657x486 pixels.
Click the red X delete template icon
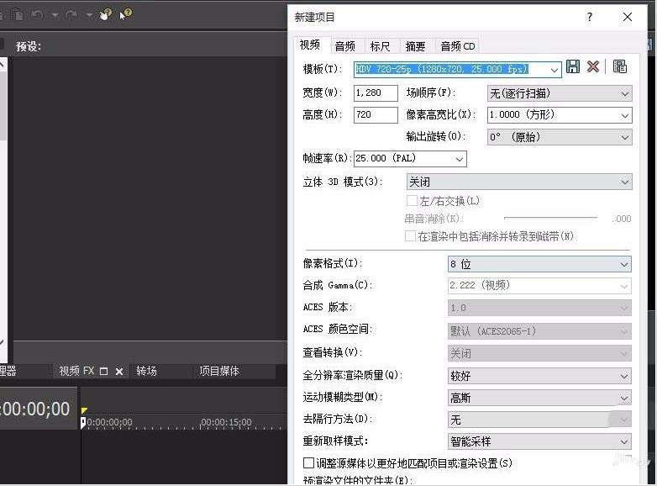pyautogui.click(x=593, y=66)
